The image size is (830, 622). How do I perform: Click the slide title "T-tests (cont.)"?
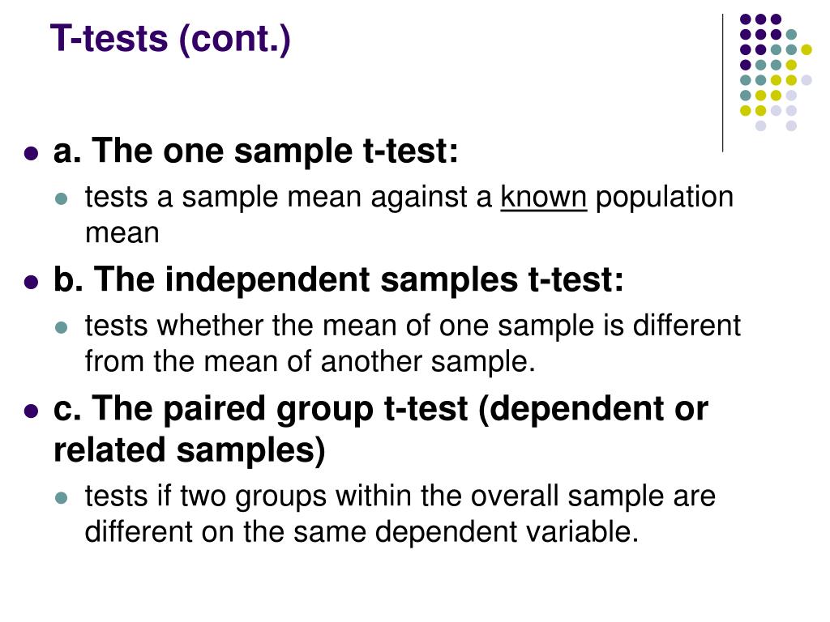click(170, 39)
